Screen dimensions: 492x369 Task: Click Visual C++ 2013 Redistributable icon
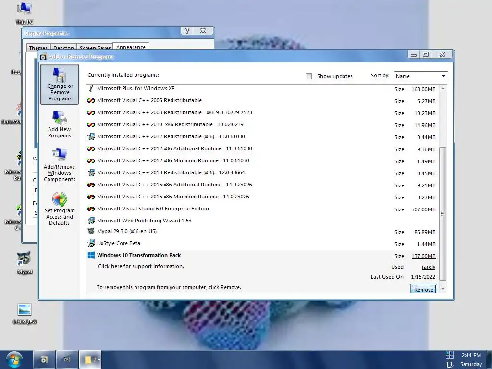pyautogui.click(x=91, y=172)
